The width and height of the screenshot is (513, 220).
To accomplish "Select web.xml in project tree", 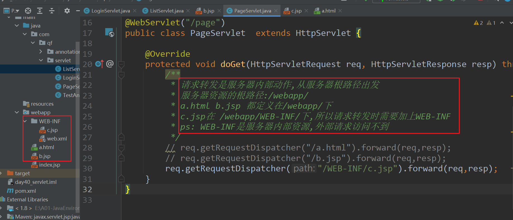I will [x=53, y=139].
